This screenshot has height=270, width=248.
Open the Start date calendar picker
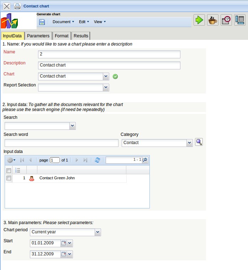click(64, 244)
